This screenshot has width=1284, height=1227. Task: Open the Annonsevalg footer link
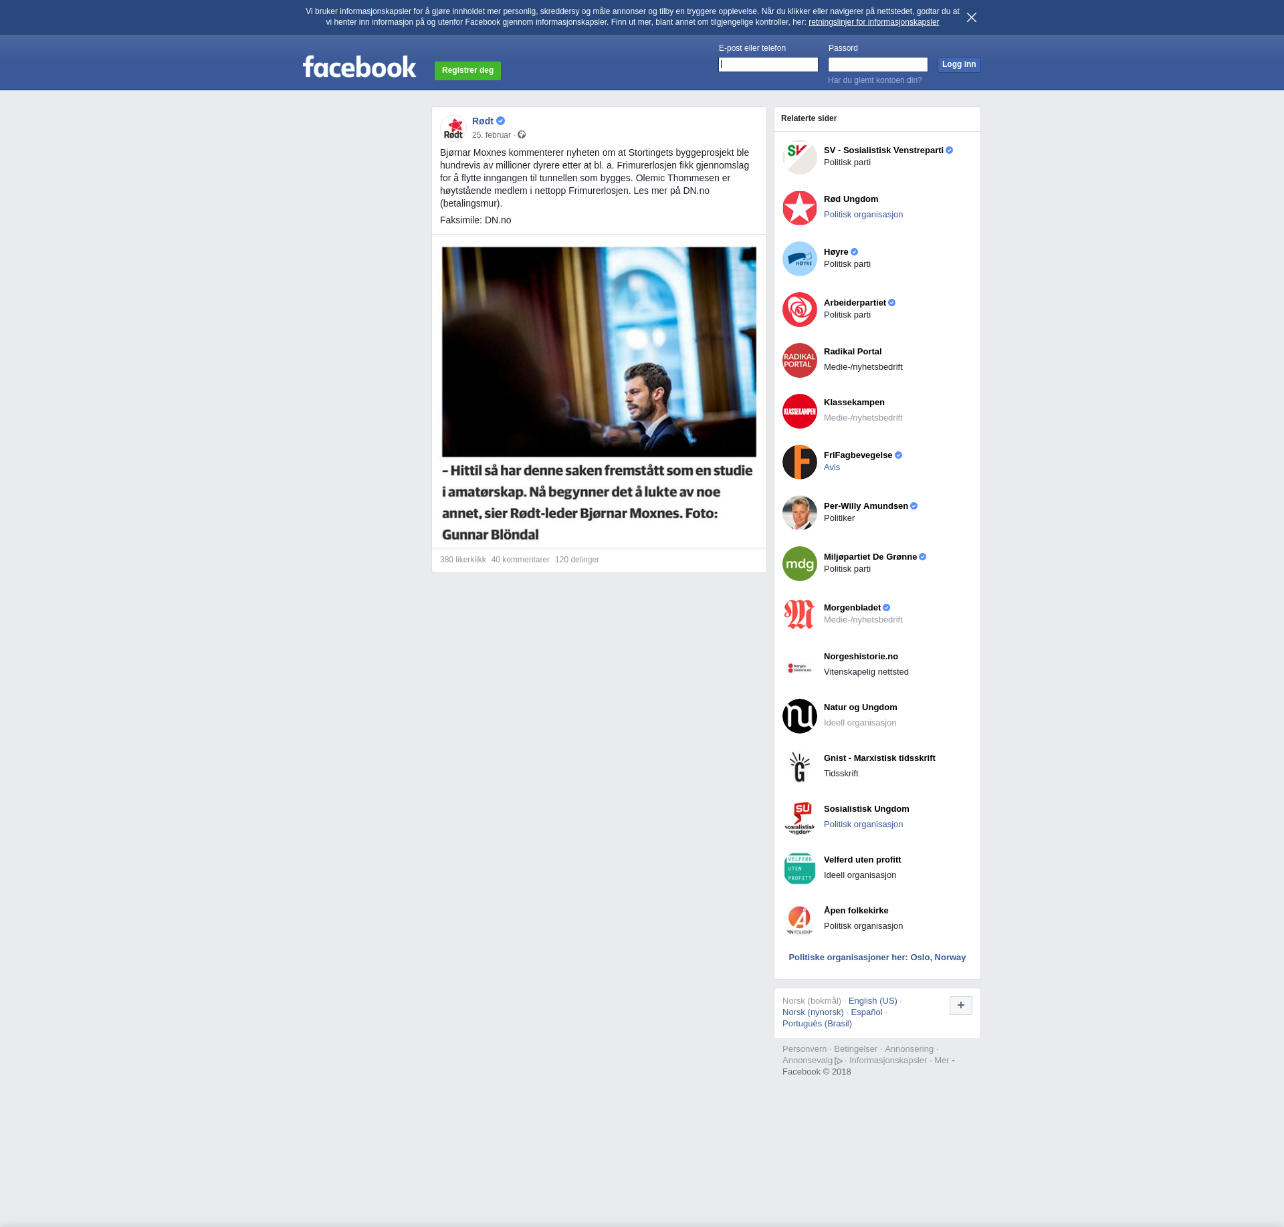click(808, 1061)
